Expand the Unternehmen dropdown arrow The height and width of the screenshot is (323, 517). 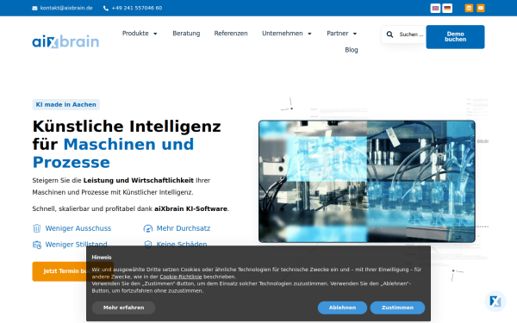[309, 34]
